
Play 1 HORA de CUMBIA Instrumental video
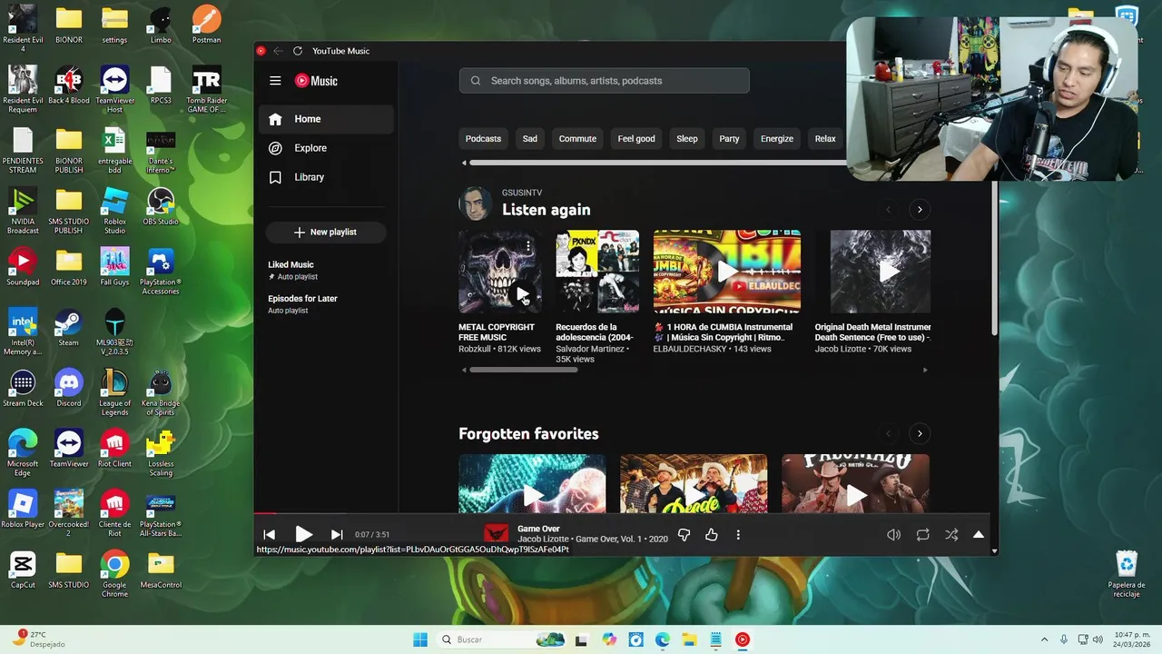click(x=727, y=272)
